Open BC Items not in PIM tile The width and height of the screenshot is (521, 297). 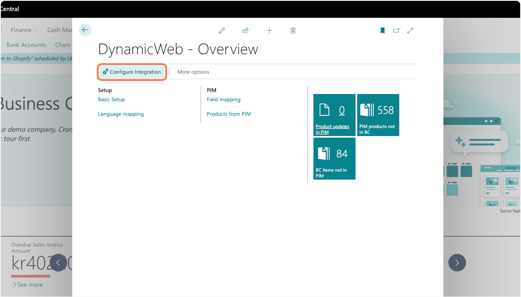(x=334, y=158)
